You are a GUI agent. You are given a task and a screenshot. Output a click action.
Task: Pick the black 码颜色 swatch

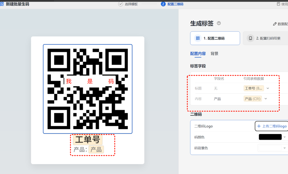coord(270,137)
